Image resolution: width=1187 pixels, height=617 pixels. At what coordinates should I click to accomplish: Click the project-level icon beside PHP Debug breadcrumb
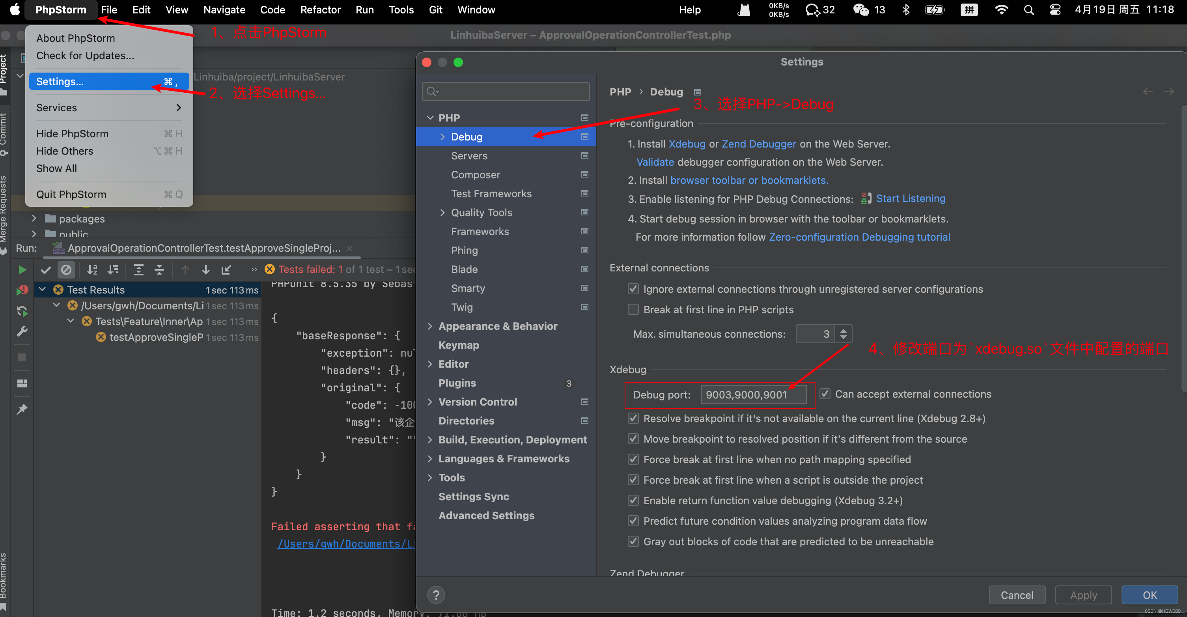[698, 92]
